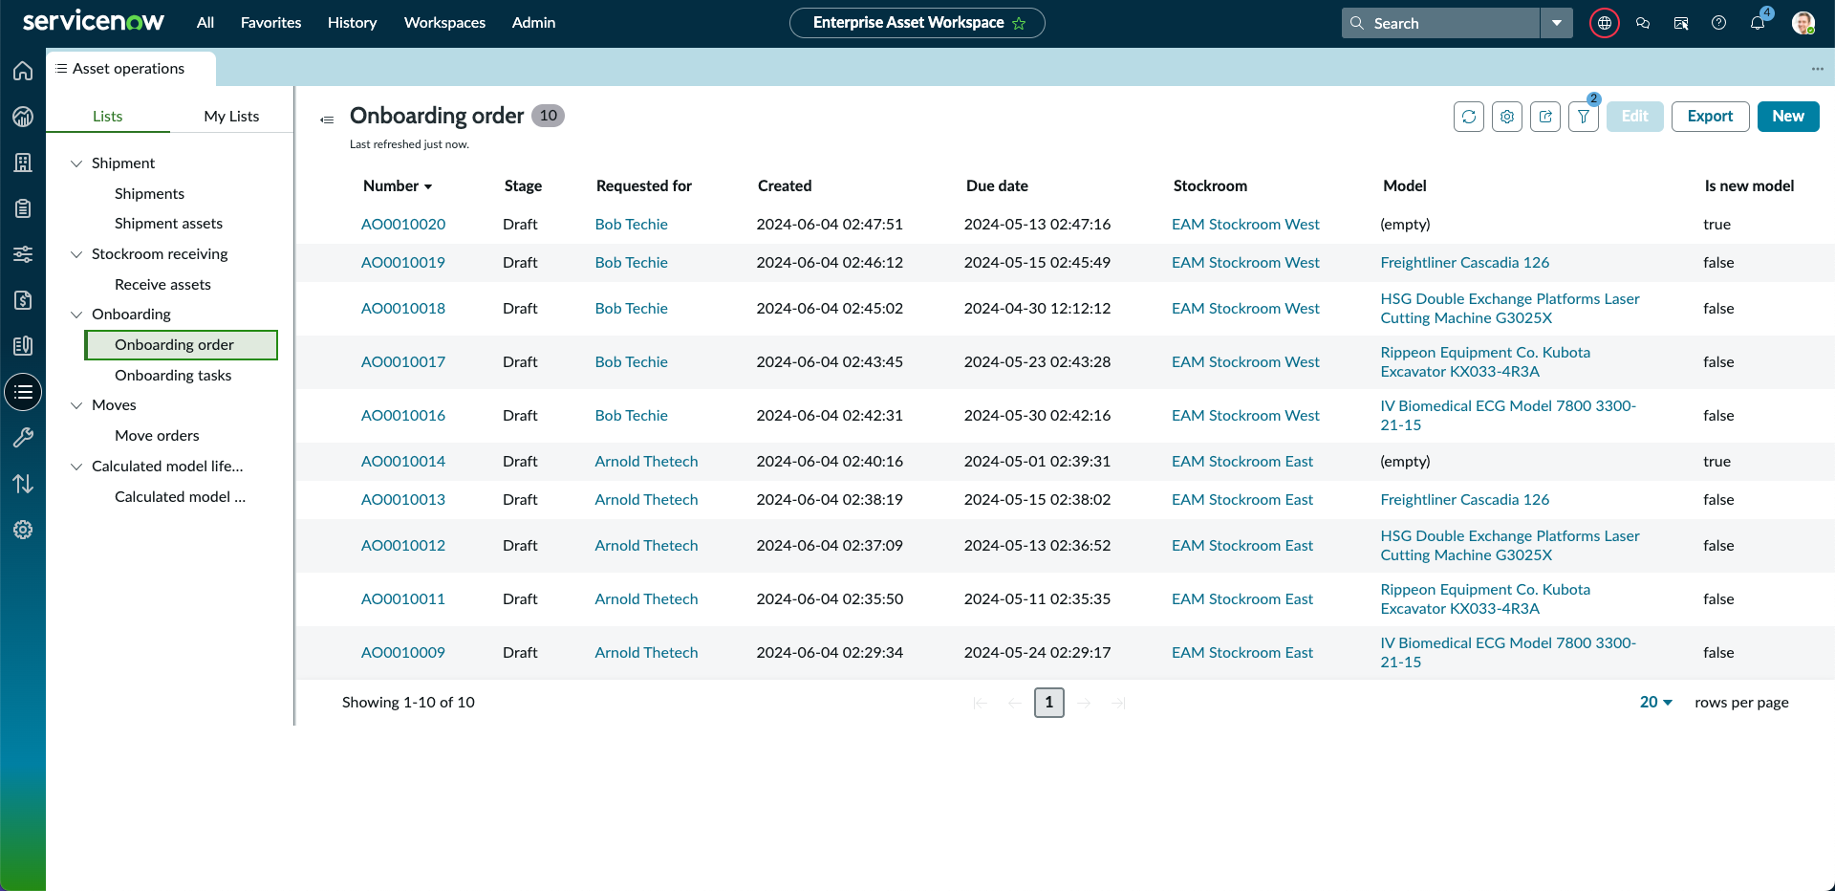Click the share list icon
This screenshot has width=1835, height=891.
(1545, 117)
